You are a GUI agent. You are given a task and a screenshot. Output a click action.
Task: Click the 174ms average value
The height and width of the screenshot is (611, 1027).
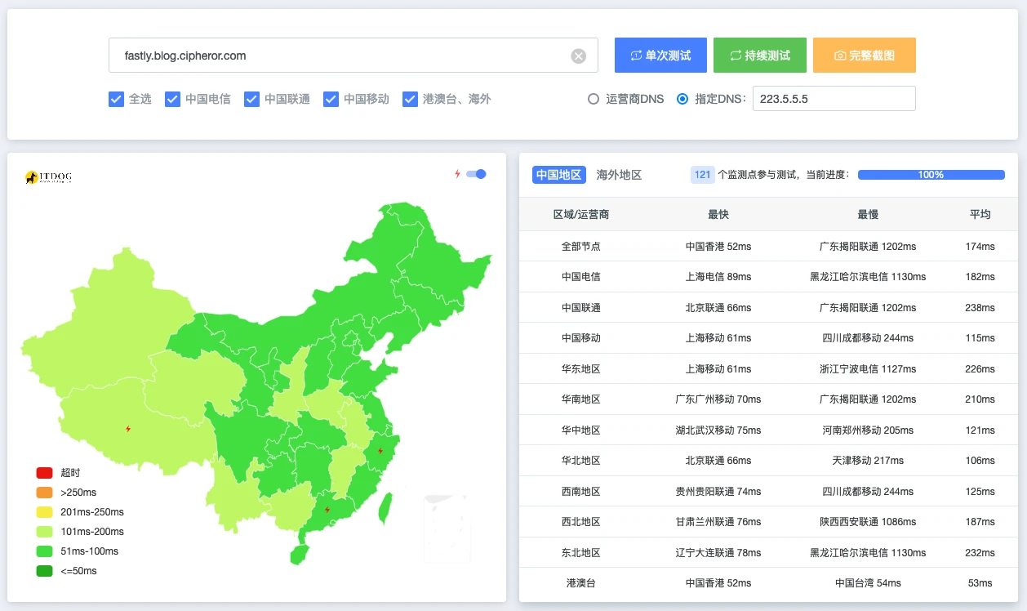980,246
